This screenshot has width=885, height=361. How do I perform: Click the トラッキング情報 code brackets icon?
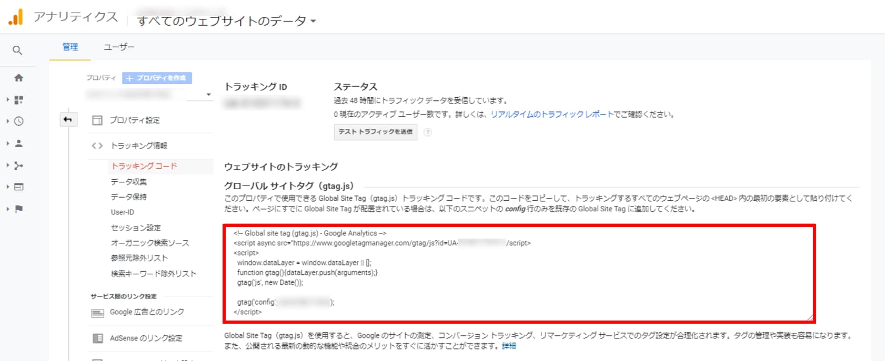pyautogui.click(x=97, y=146)
